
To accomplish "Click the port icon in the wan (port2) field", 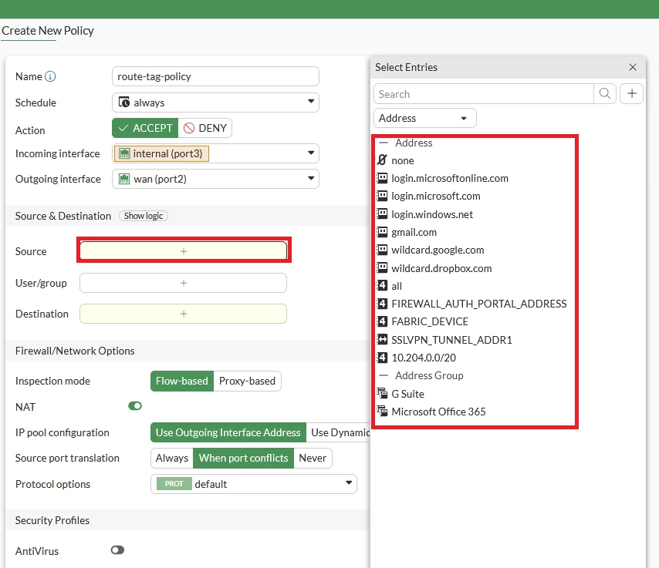I will click(x=124, y=179).
